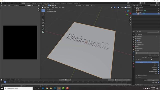Toggle the Indirect influence button

click(153, 62)
